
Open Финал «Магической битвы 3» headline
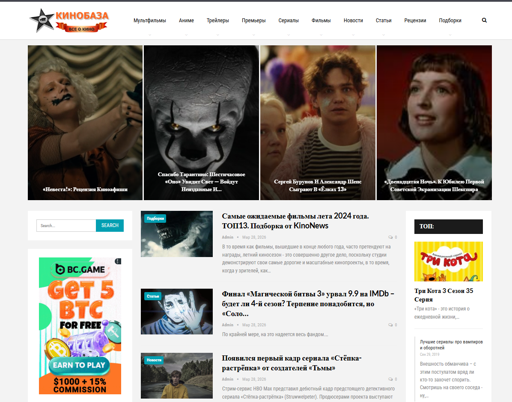(308, 304)
